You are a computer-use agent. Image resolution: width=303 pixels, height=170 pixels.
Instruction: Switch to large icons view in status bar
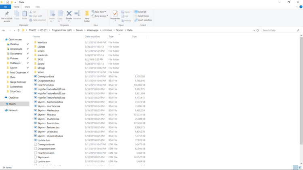[300, 168]
